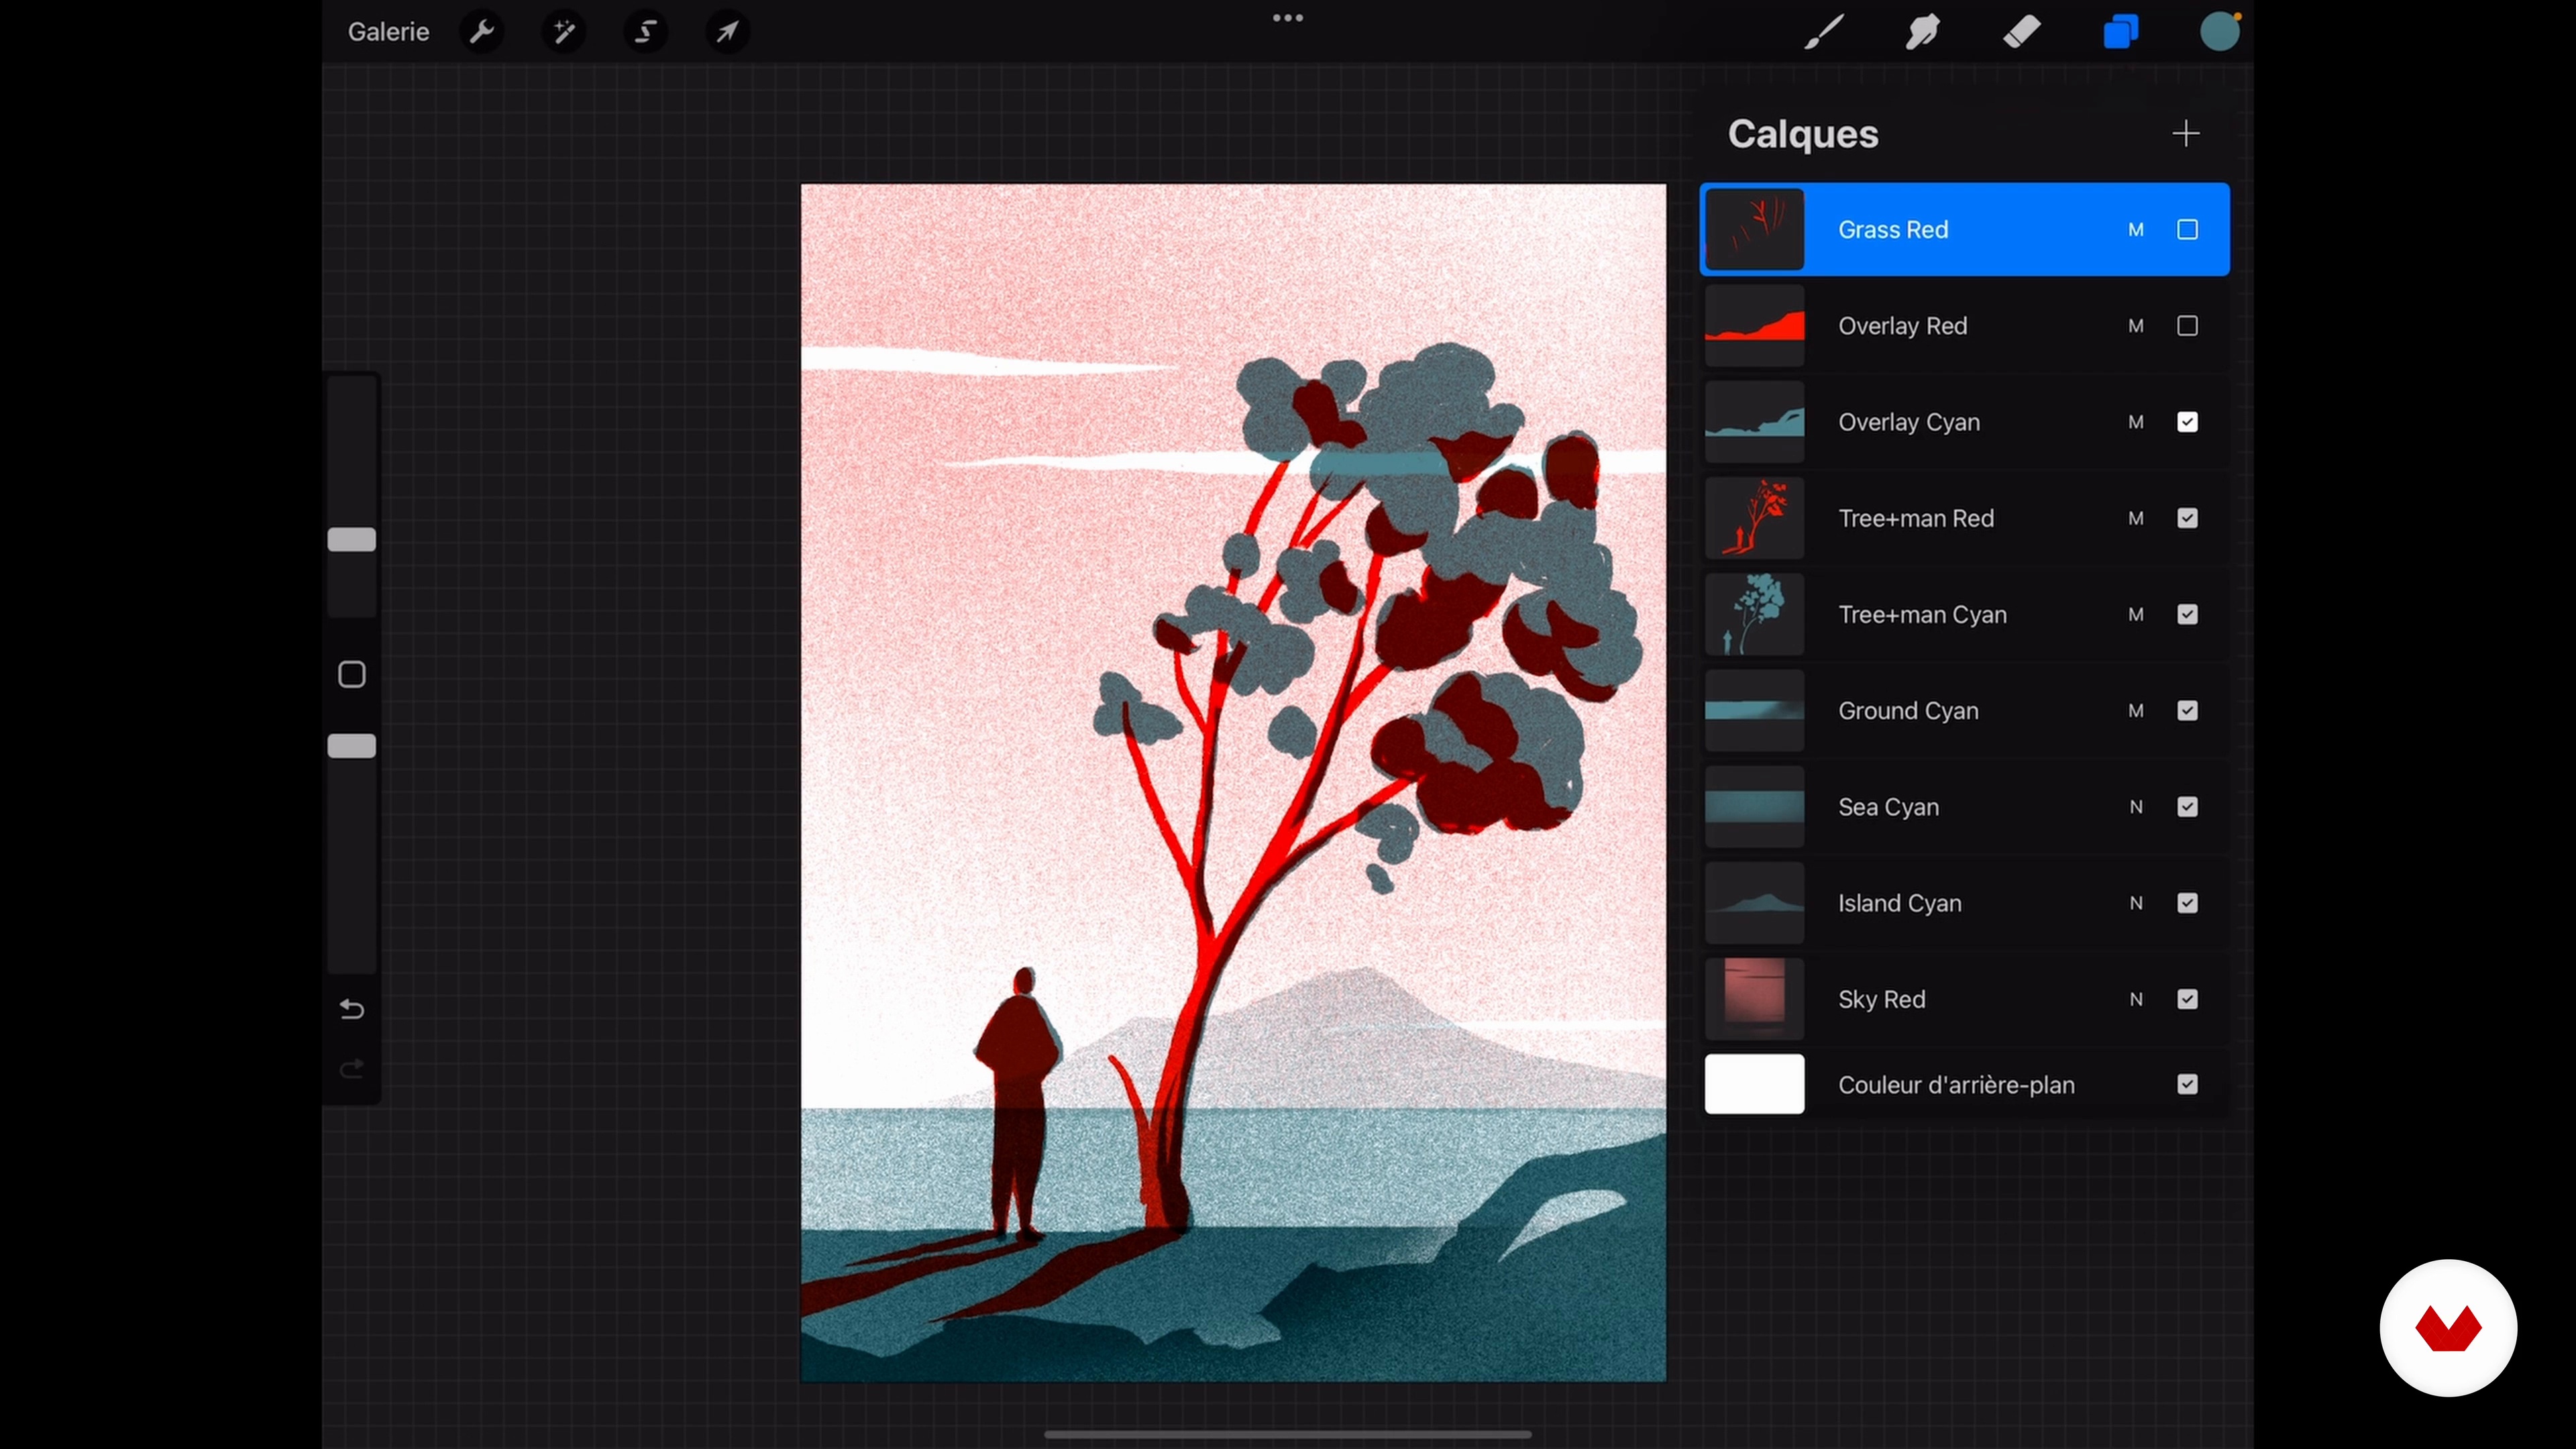The height and width of the screenshot is (1449, 2576).
Task: Select the Island Cyan layer thumbnail
Action: tap(1754, 903)
